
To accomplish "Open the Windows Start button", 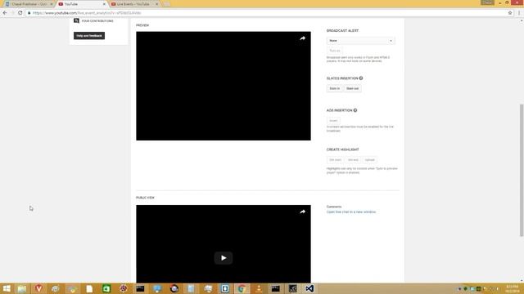I will coord(7,288).
